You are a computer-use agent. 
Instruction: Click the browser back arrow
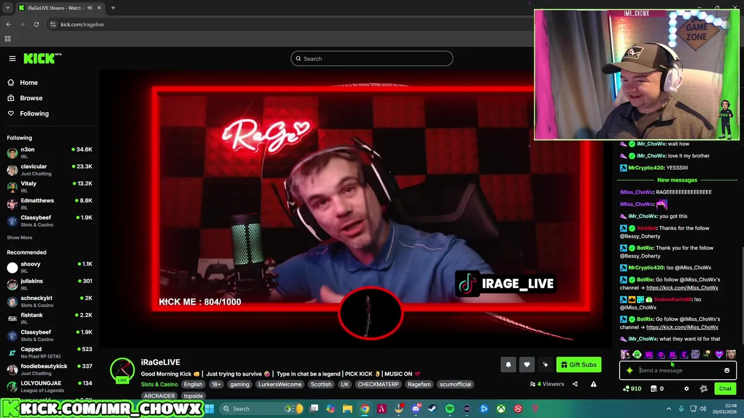pos(8,24)
